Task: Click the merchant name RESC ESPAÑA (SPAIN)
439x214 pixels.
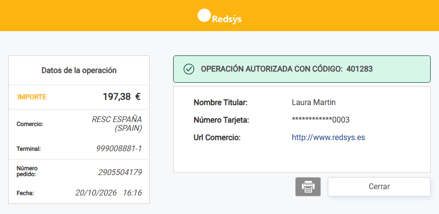Action: click(117, 124)
